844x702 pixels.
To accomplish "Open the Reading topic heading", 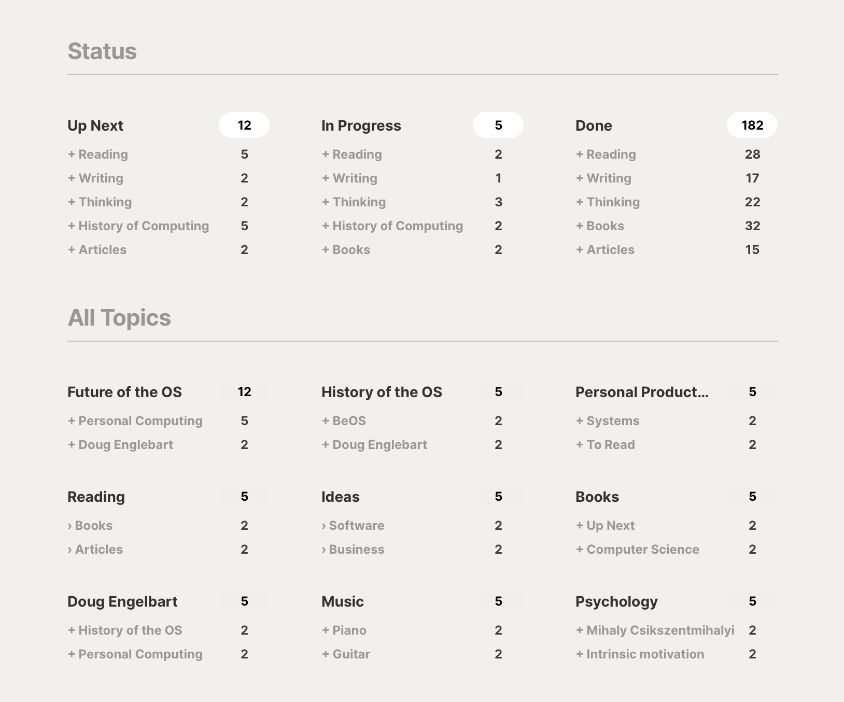I will pyautogui.click(x=96, y=497).
